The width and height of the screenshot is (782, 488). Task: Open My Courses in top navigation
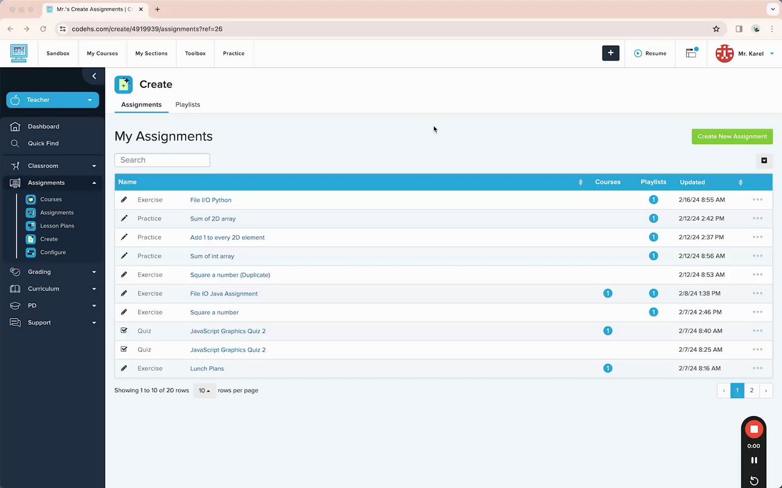tap(102, 54)
